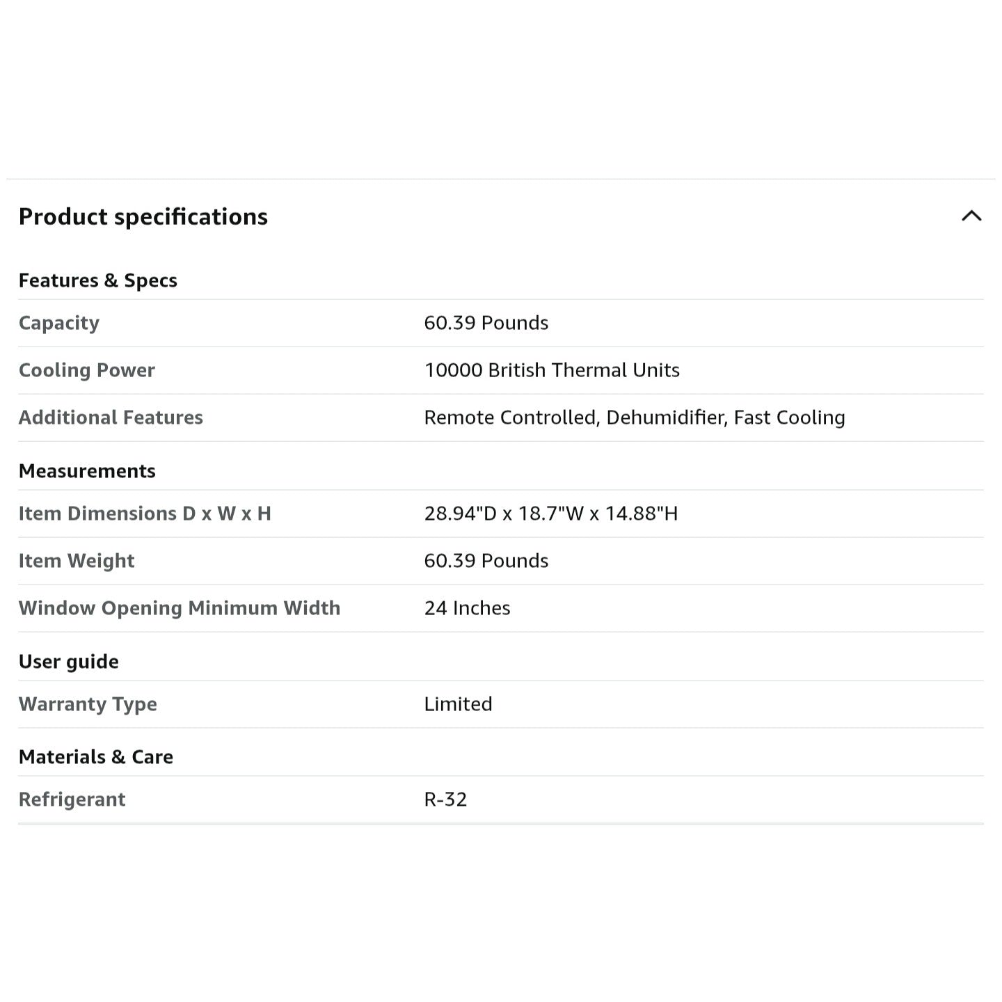
Task: Collapse the Product specifications section chevron
Action: [971, 216]
